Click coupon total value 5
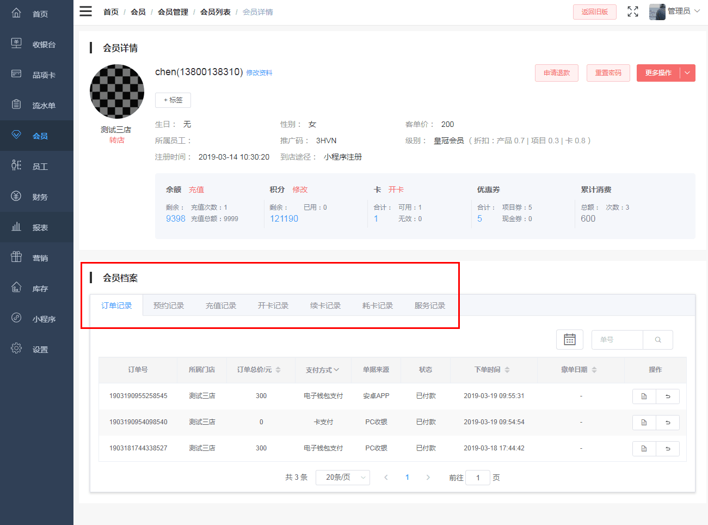Screen dimensions: 708x525 click(x=479, y=219)
